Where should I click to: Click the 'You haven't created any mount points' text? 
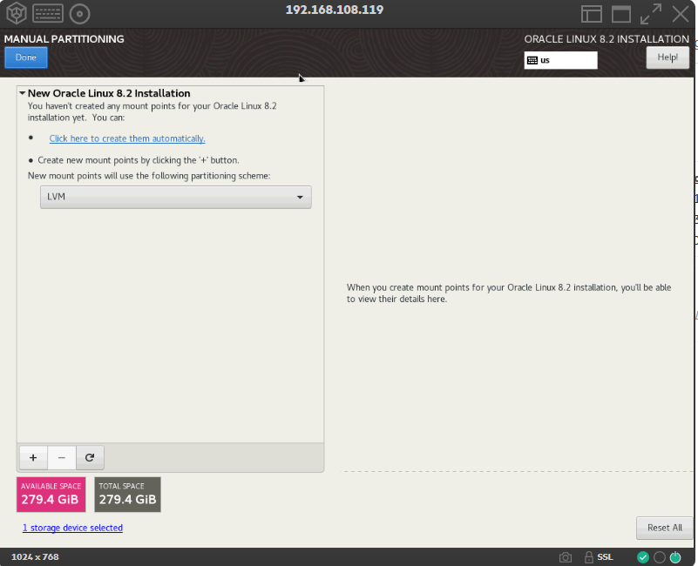coord(152,111)
